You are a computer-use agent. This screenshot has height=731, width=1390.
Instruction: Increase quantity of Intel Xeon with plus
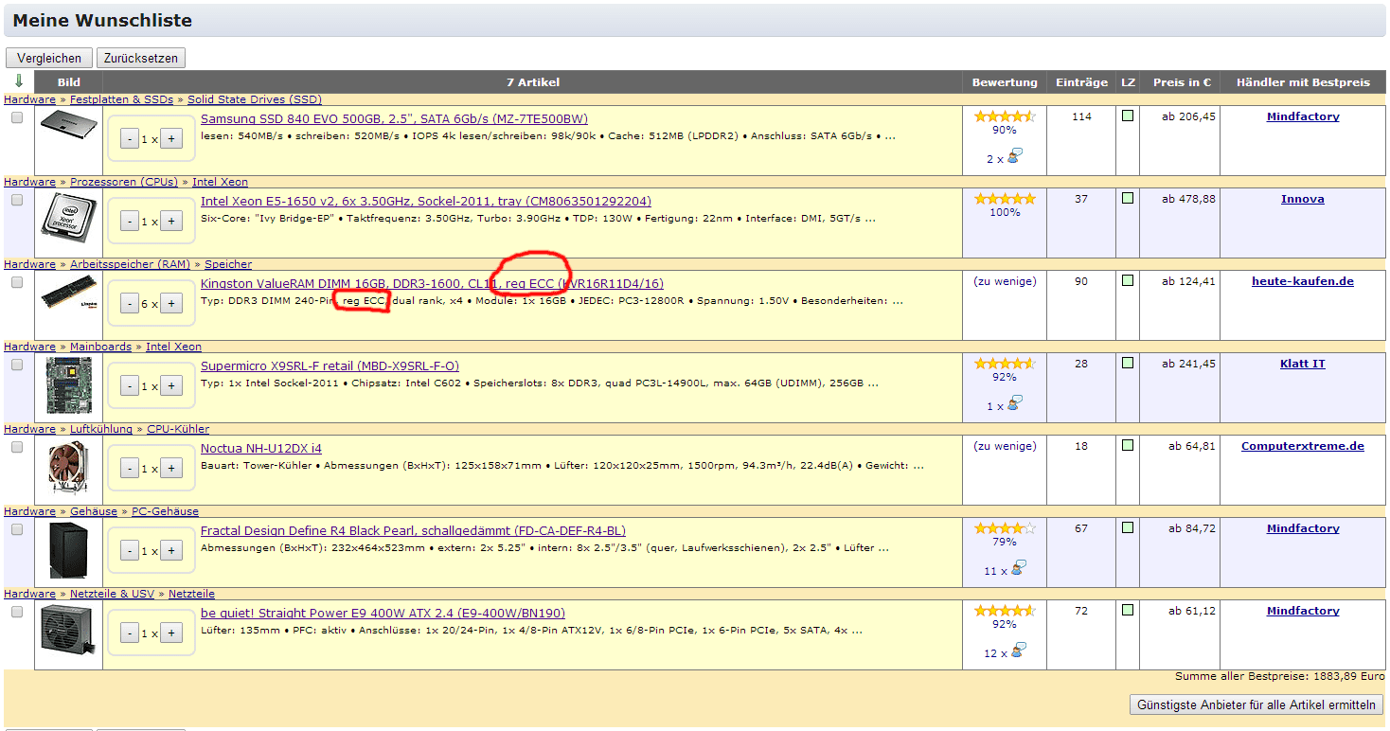[171, 222]
